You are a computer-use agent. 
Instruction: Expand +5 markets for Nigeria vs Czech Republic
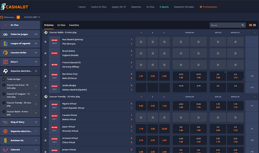pos(252,106)
